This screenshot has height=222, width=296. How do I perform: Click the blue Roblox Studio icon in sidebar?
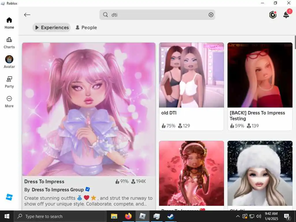pyautogui.click(x=9, y=197)
